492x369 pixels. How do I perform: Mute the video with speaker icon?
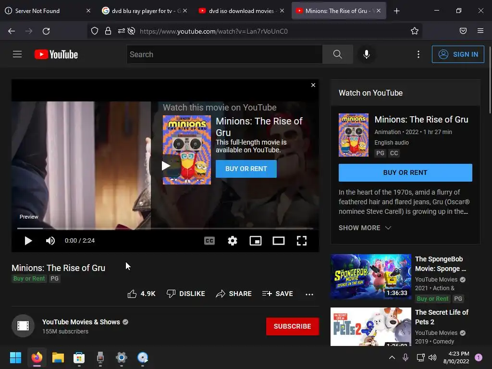click(x=50, y=241)
